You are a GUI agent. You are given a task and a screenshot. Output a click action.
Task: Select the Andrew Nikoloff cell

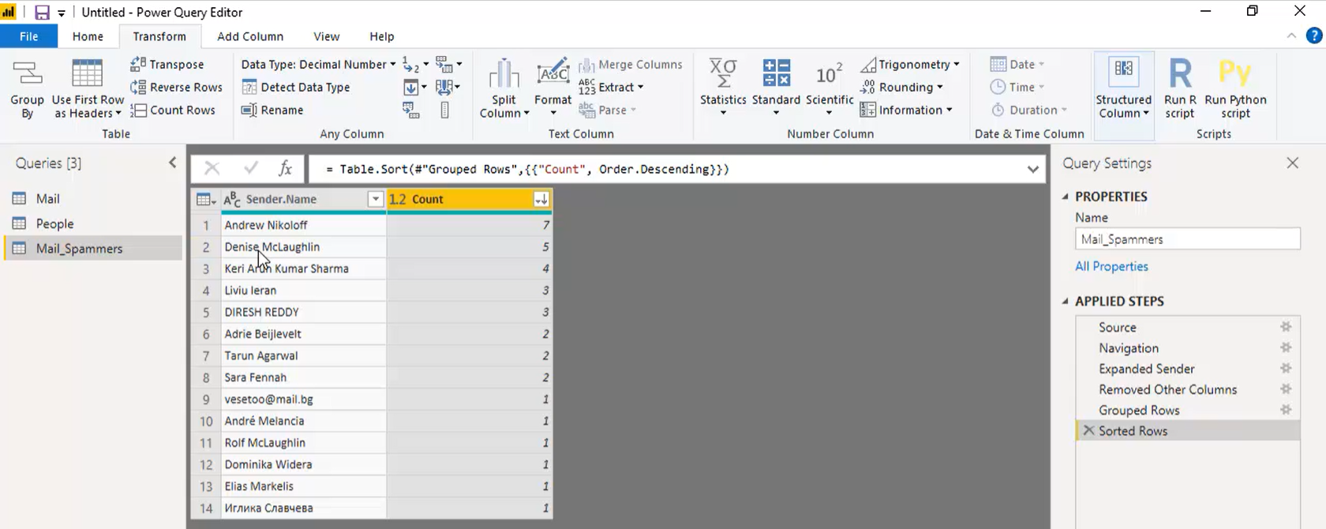(305, 225)
